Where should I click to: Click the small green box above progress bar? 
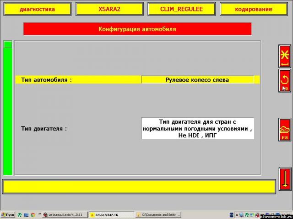coord(8,44)
